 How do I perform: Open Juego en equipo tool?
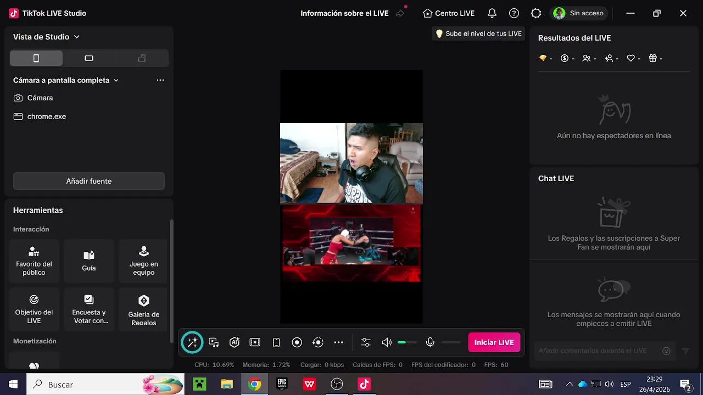[144, 261]
